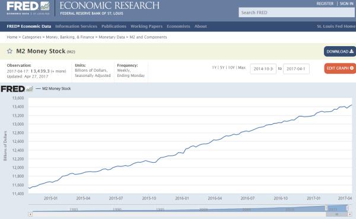Set range to 1Y
This screenshot has width=356, height=219.
coord(214,67)
